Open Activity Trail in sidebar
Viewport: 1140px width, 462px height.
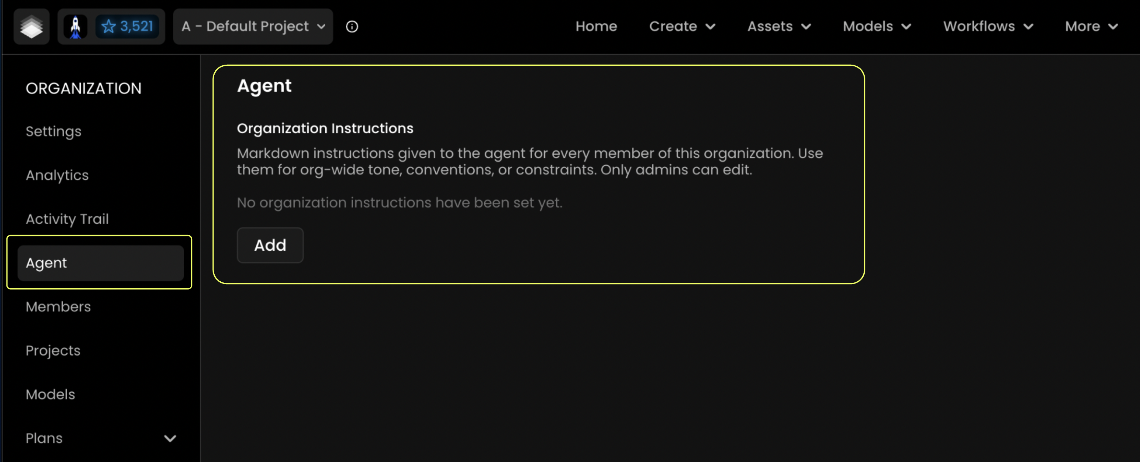pos(100,219)
